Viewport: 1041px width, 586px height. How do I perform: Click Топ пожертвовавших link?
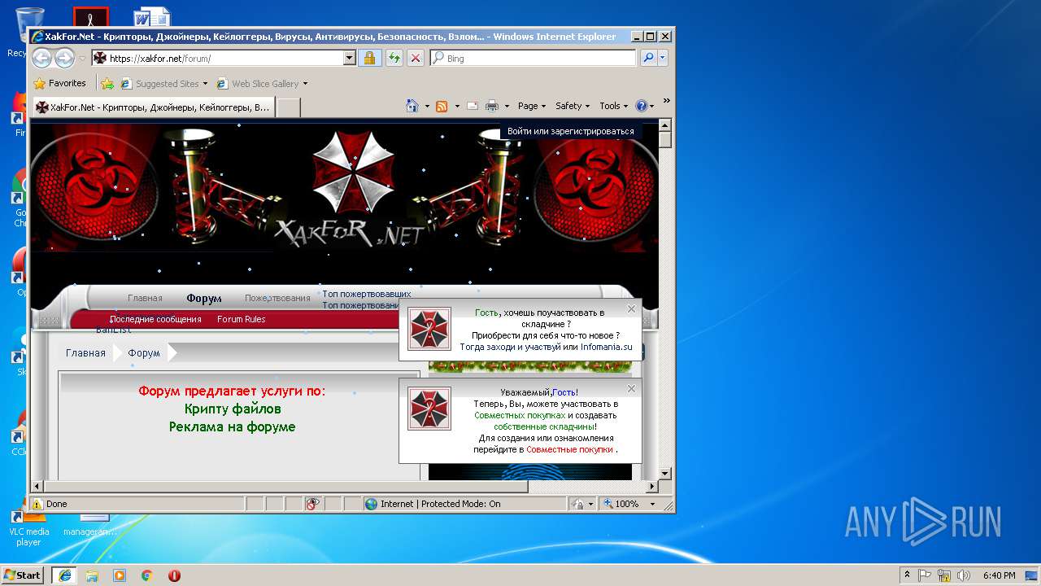367,294
